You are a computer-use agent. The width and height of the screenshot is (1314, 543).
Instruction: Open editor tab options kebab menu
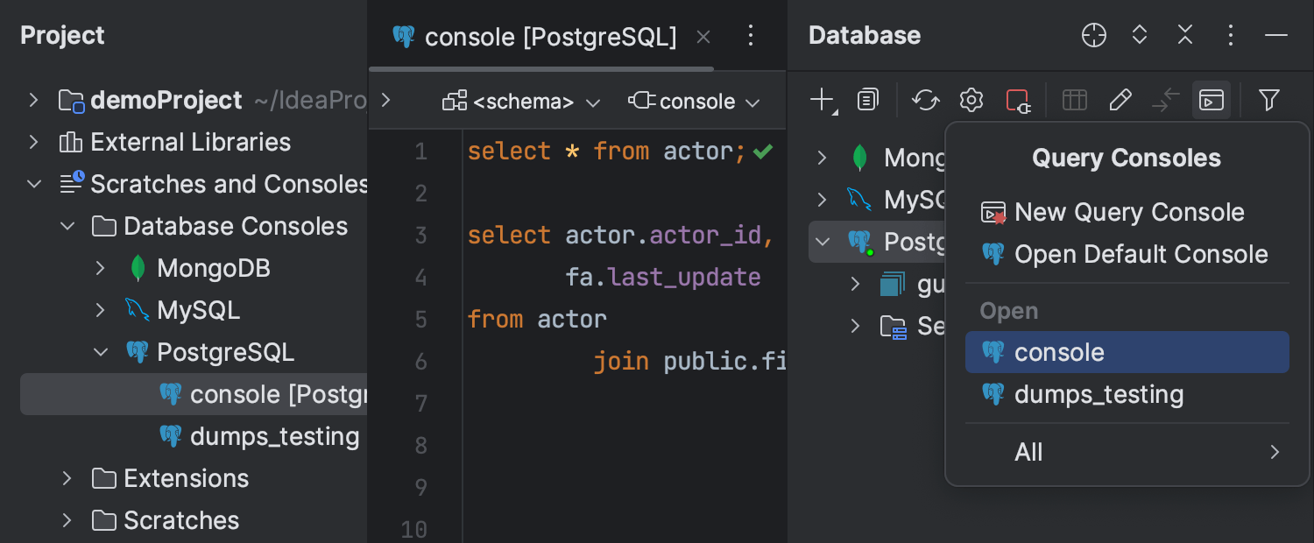pyautogui.click(x=750, y=35)
